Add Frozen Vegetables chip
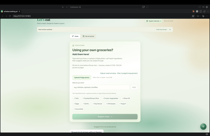Image resolution: width=210 pixels, height=136 pixels. pos(110,98)
